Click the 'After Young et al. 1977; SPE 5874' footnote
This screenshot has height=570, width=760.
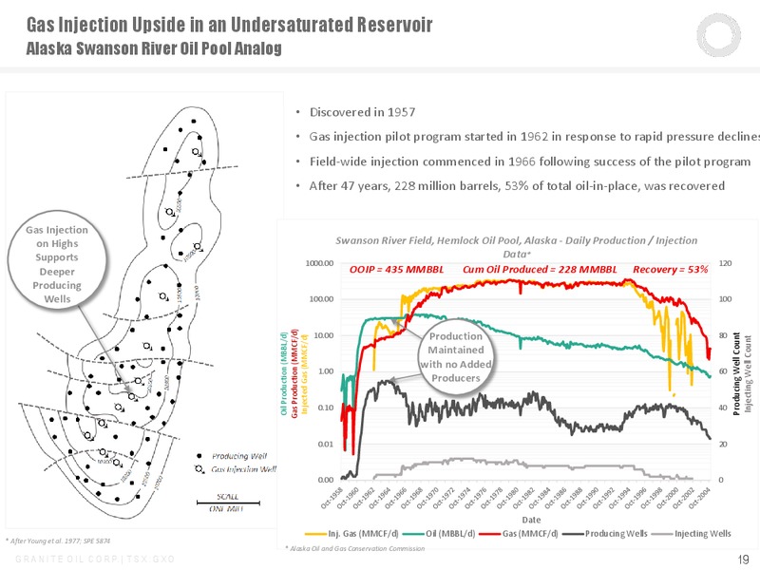58,541
